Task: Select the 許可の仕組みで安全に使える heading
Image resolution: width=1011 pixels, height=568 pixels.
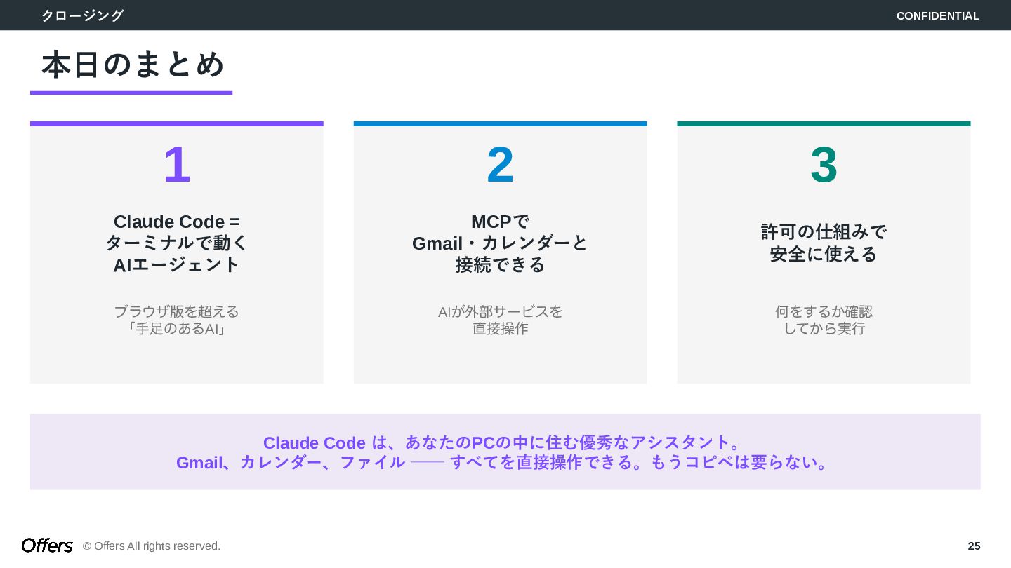Action: pos(824,243)
